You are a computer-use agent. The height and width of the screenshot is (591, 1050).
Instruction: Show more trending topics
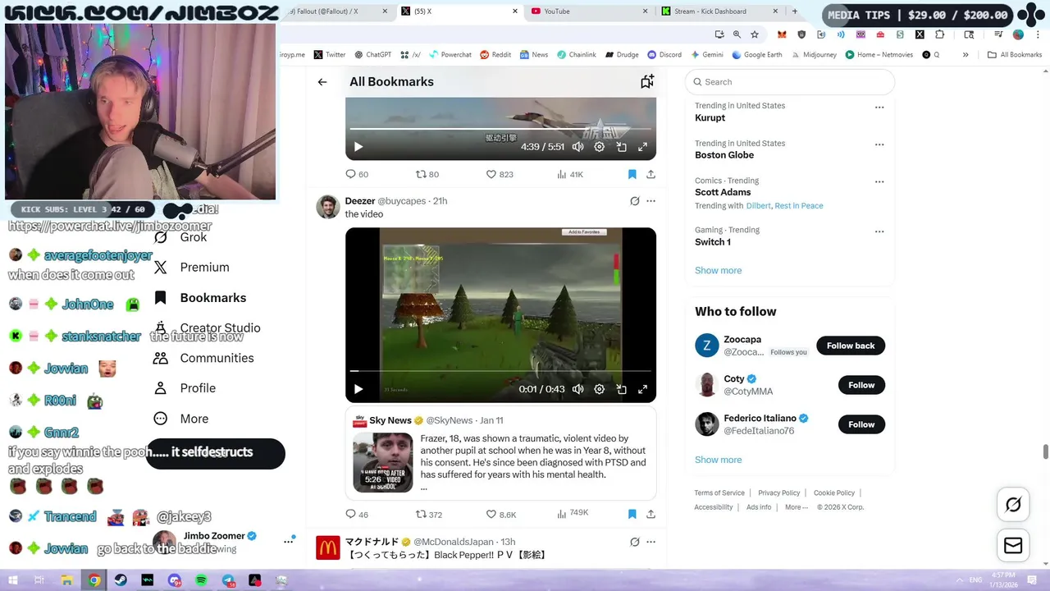coord(718,271)
